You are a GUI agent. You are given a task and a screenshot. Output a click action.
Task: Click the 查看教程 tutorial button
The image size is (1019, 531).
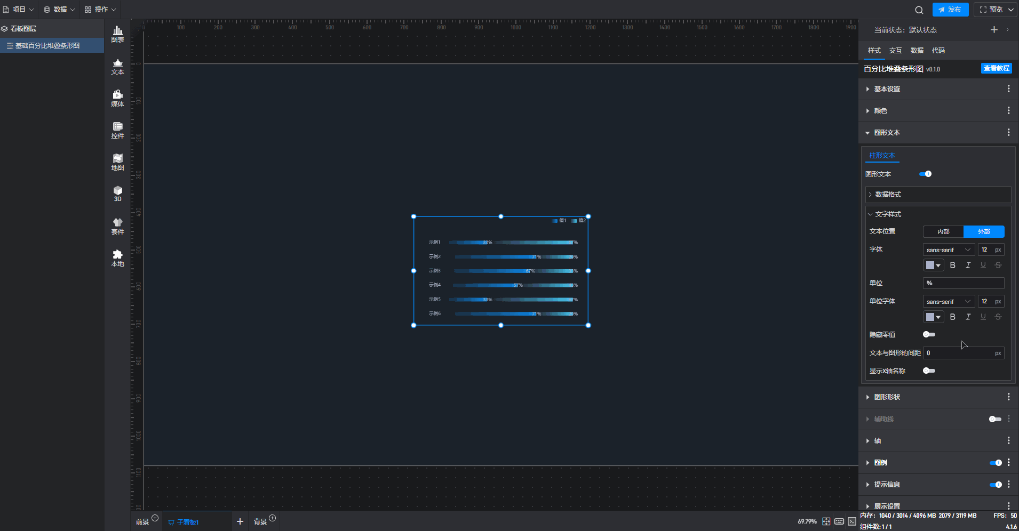996,68
